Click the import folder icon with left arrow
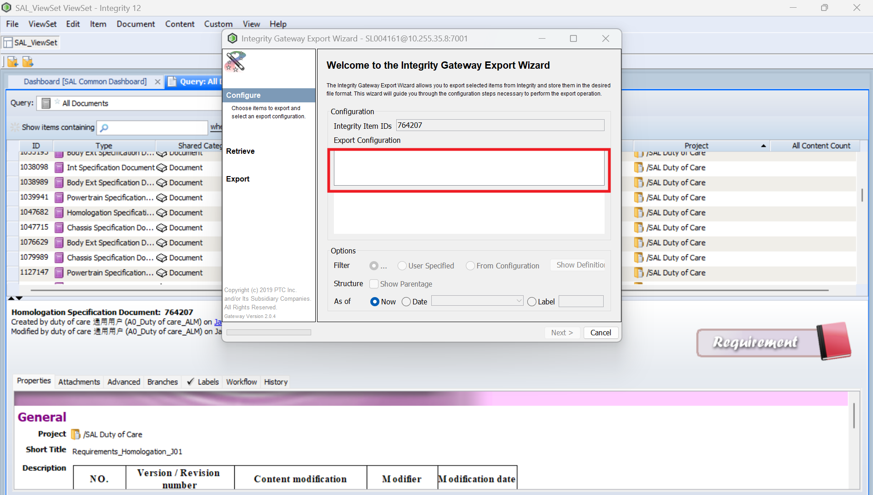This screenshot has height=495, width=873. coord(12,62)
